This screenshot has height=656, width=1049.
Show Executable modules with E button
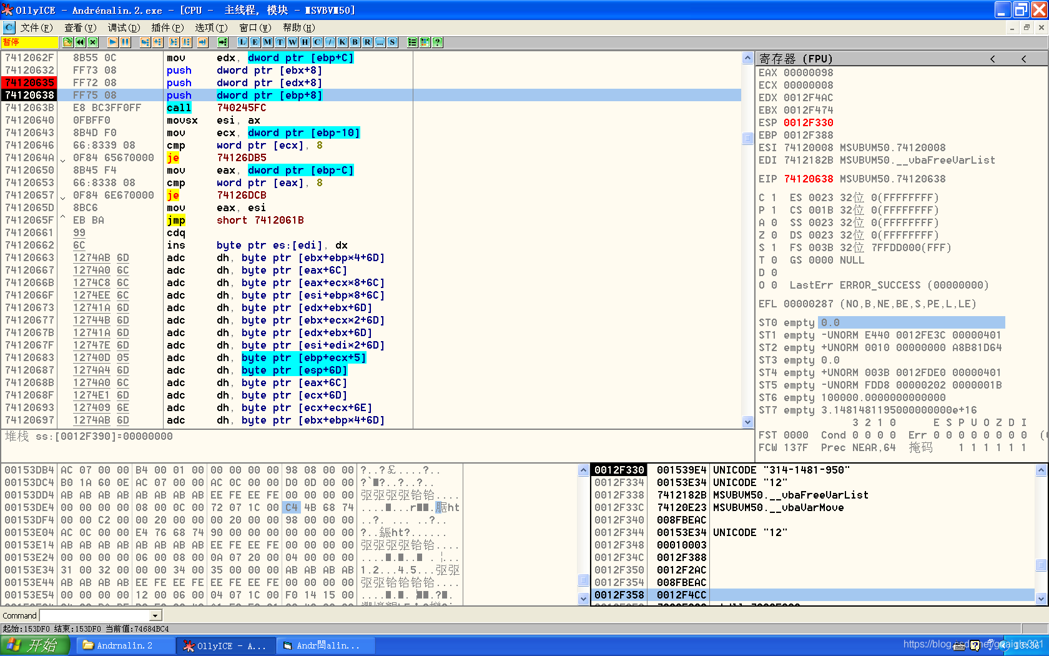(x=255, y=42)
